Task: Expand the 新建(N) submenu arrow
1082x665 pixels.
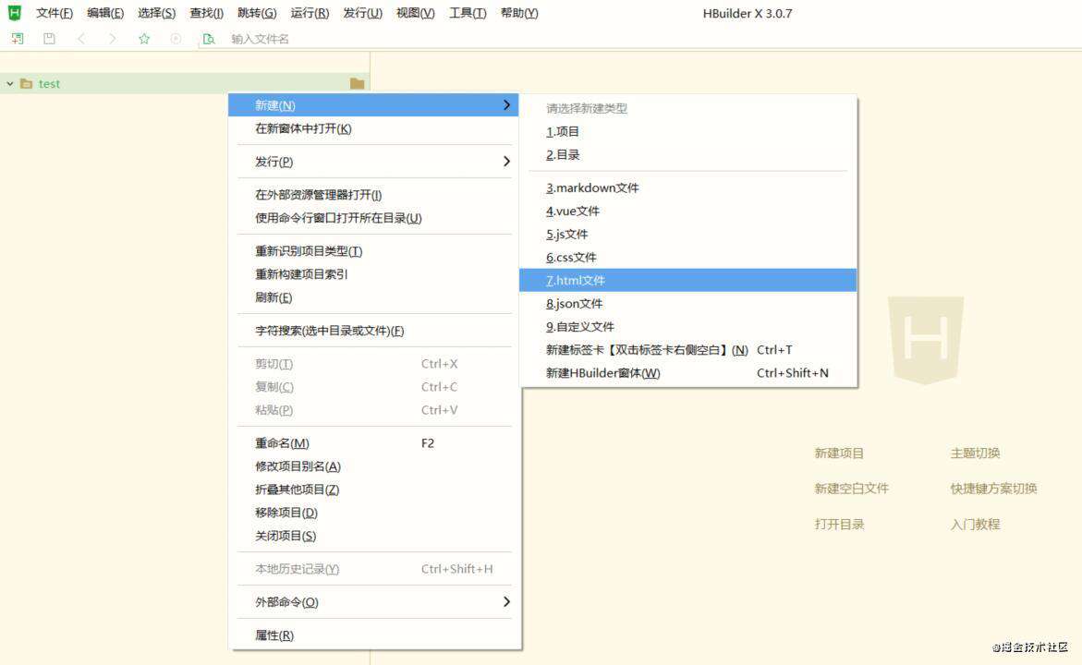Action: (x=506, y=105)
